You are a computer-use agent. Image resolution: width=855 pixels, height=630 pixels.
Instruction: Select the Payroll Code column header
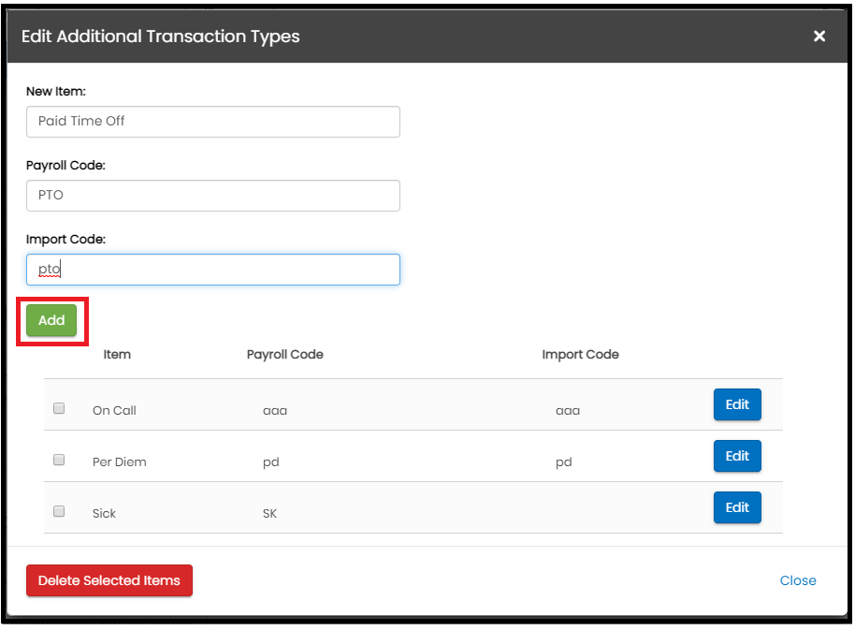tap(284, 355)
